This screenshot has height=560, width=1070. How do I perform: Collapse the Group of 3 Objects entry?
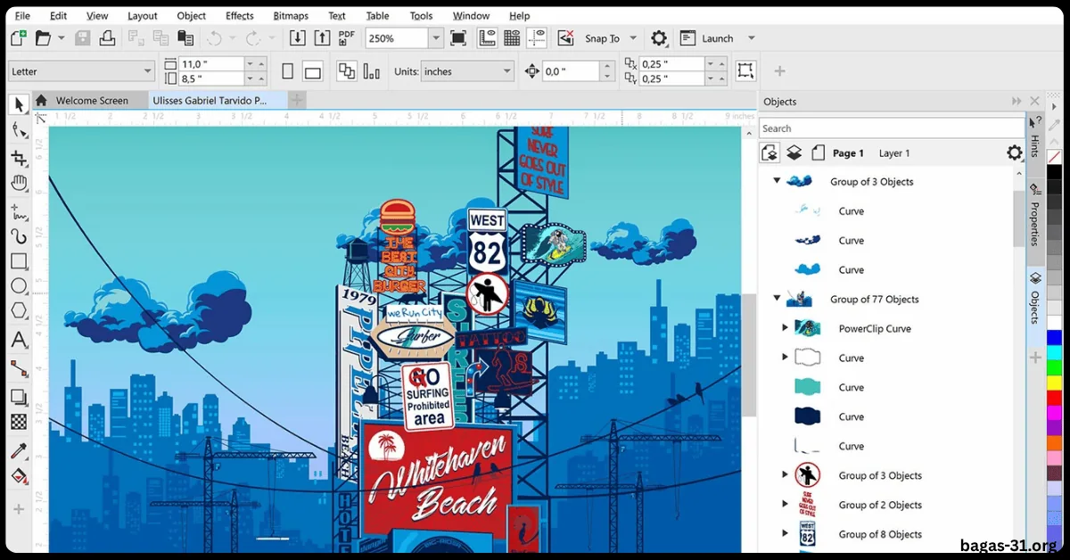click(777, 181)
